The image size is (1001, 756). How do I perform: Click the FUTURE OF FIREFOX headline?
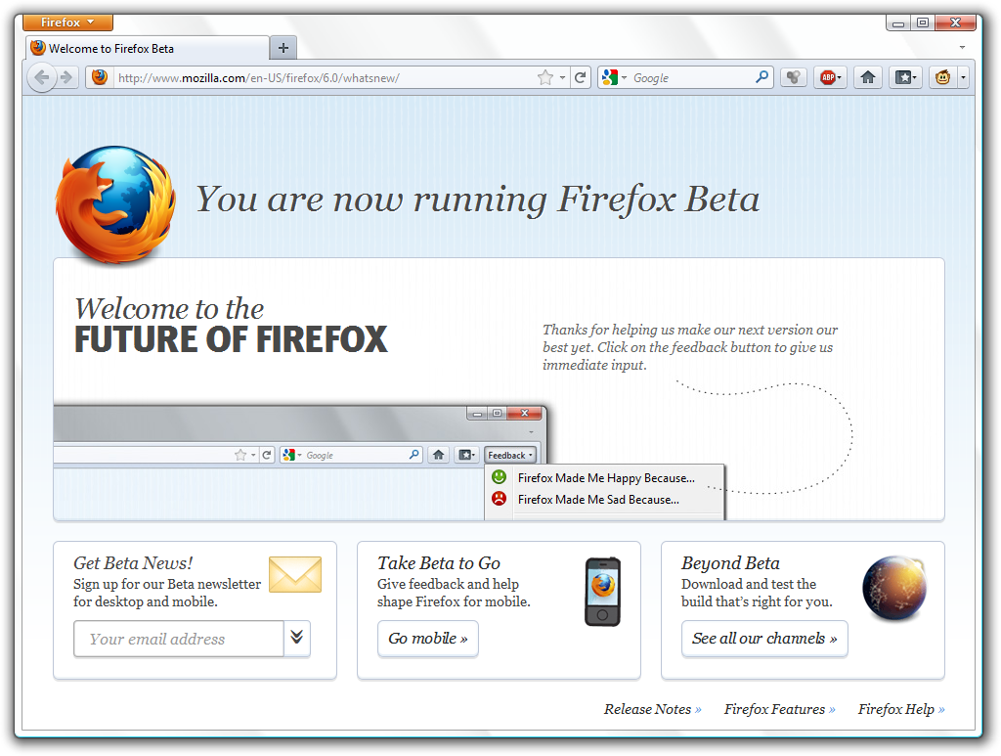pyautogui.click(x=231, y=339)
